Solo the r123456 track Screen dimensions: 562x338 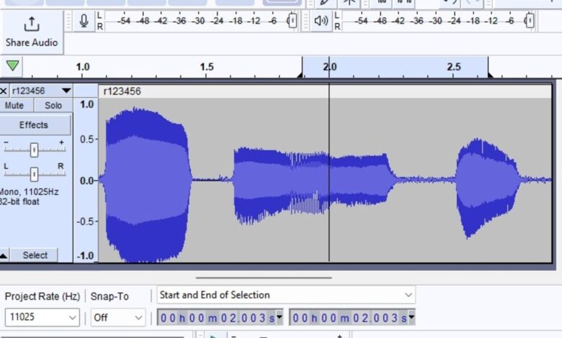click(53, 106)
